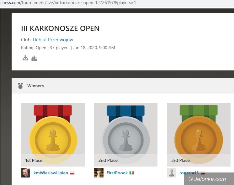Viewport: 234px width, 185px height.
Task: Click kmWieslawLipien's profile photo
Action: point(25,173)
